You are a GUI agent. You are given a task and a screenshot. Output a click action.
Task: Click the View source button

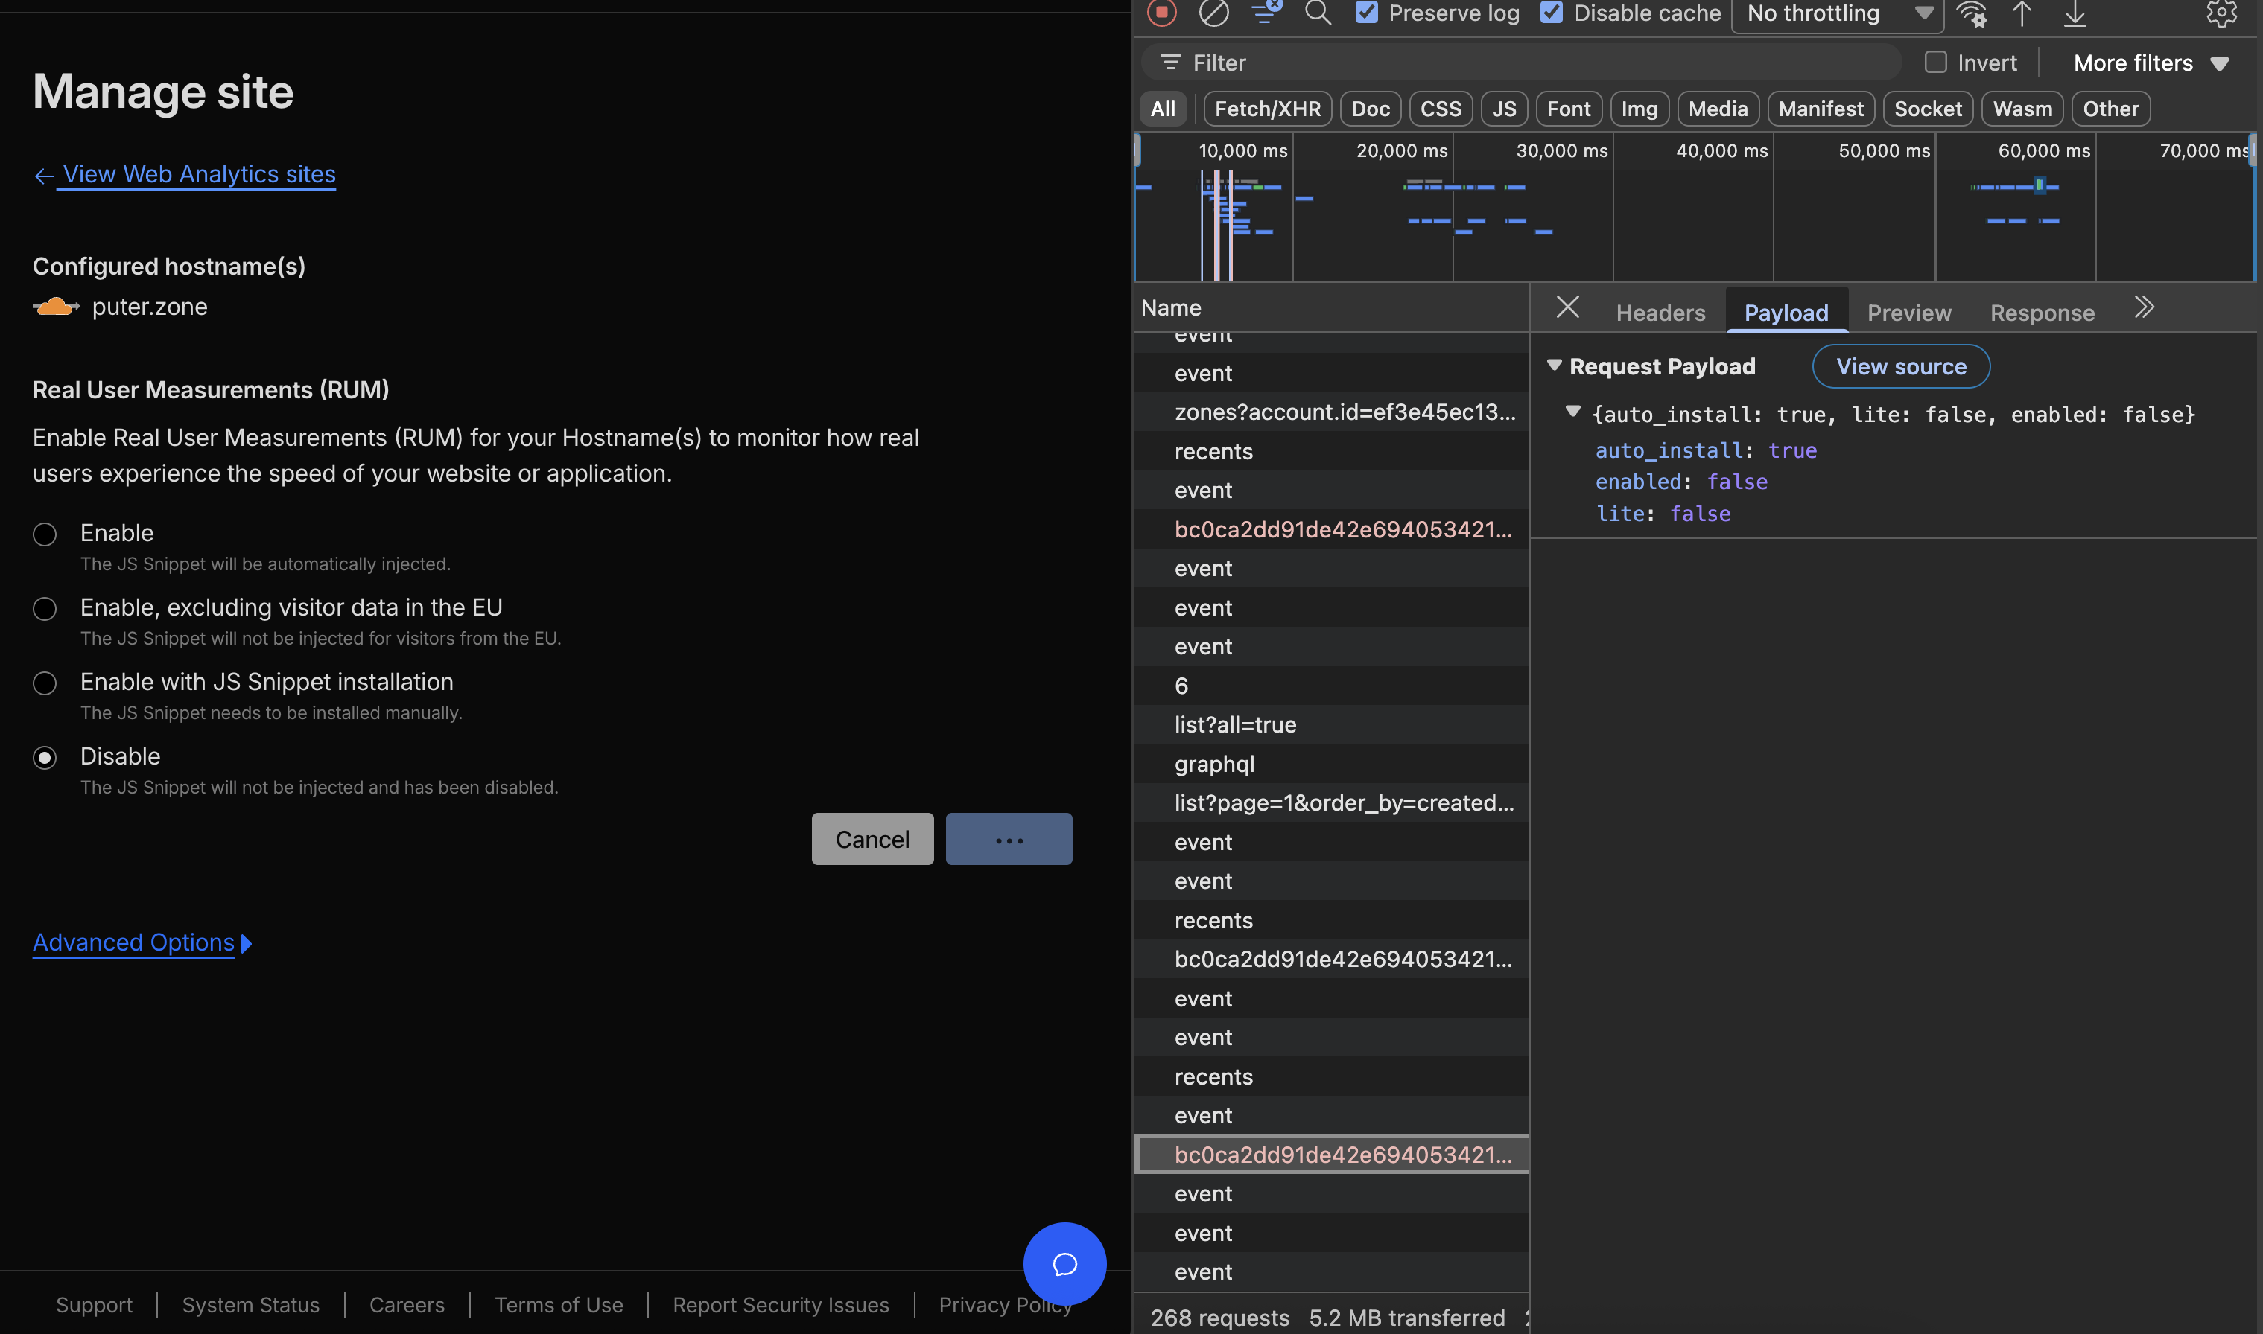coord(1900,366)
